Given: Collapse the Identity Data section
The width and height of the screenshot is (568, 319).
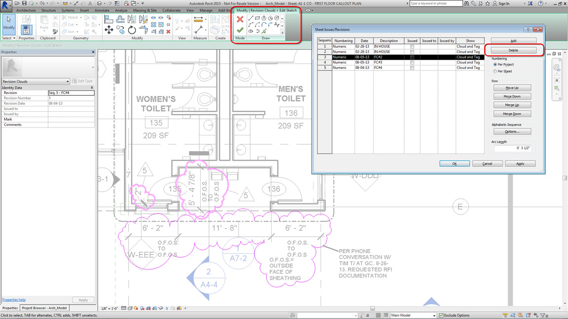Looking at the screenshot, I should click(x=92, y=88).
